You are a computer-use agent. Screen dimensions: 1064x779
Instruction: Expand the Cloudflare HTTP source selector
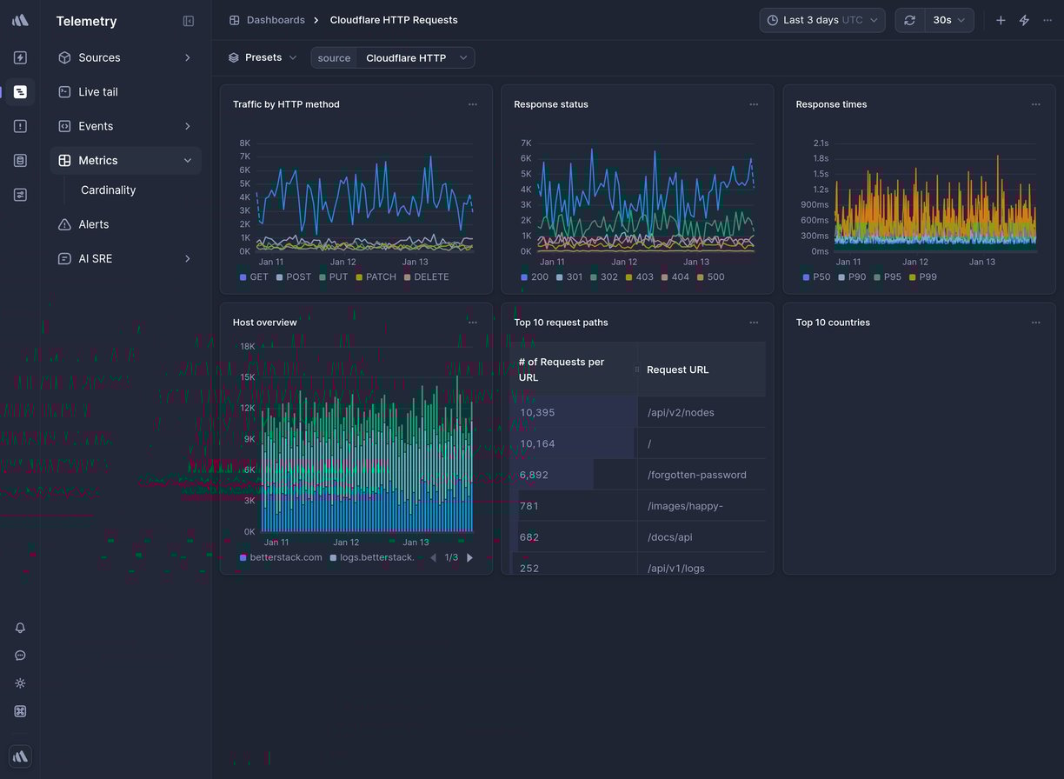pos(416,57)
